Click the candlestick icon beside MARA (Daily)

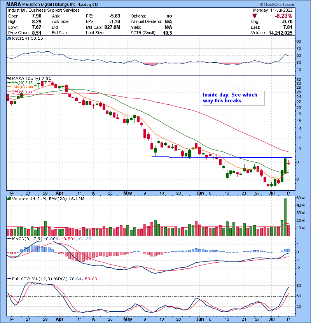(x=9, y=78)
